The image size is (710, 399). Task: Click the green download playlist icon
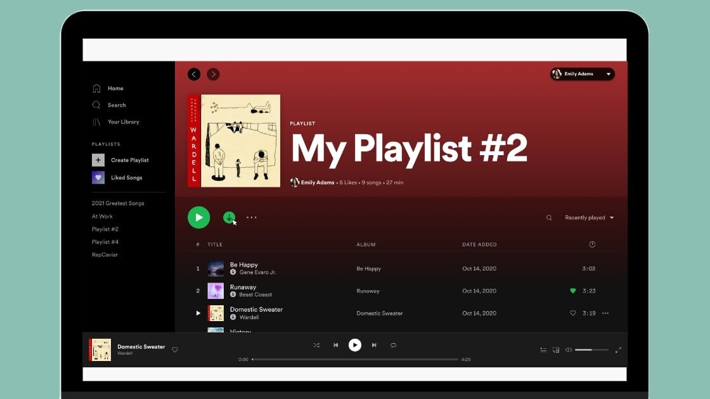229,217
